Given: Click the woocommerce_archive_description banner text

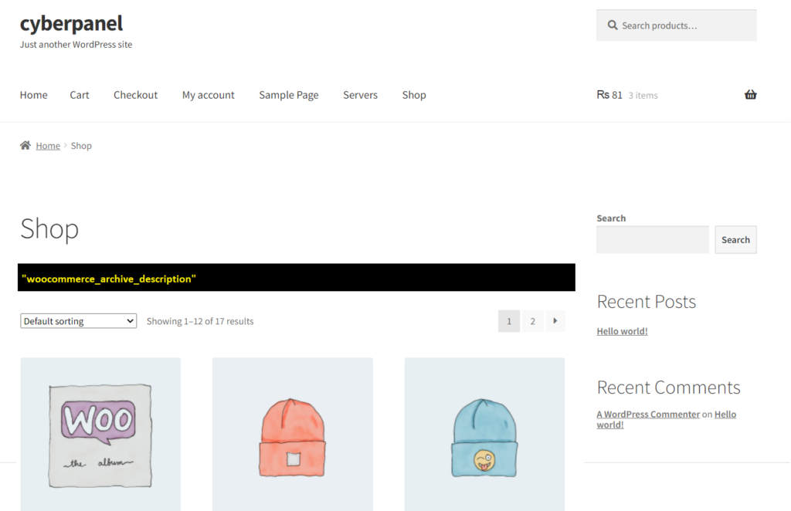Looking at the screenshot, I should click(x=109, y=279).
